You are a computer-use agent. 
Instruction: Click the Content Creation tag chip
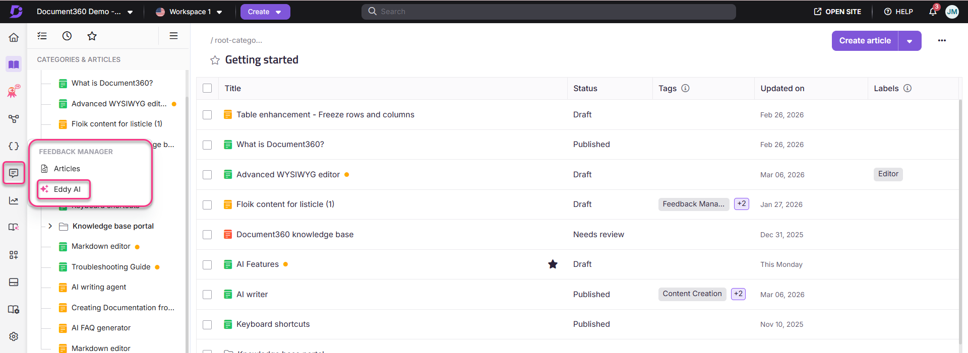[692, 294]
